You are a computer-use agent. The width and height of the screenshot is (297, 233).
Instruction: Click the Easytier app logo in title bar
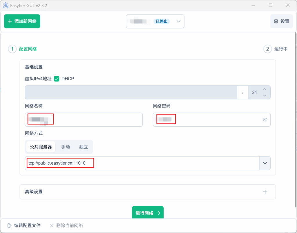(6, 5)
